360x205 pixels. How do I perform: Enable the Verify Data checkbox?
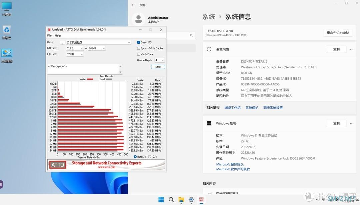(x=138, y=54)
